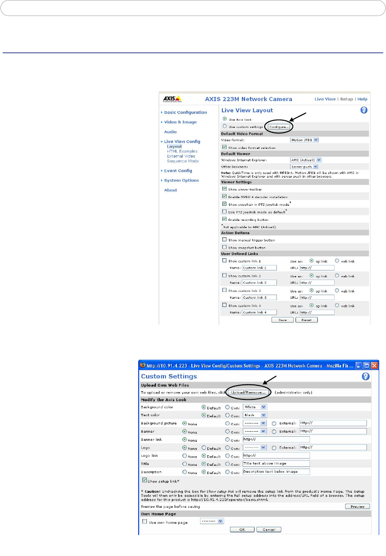Toggle Show video format selection checkbox
Image resolution: width=386 pixels, height=556 pixels.
tap(225, 147)
